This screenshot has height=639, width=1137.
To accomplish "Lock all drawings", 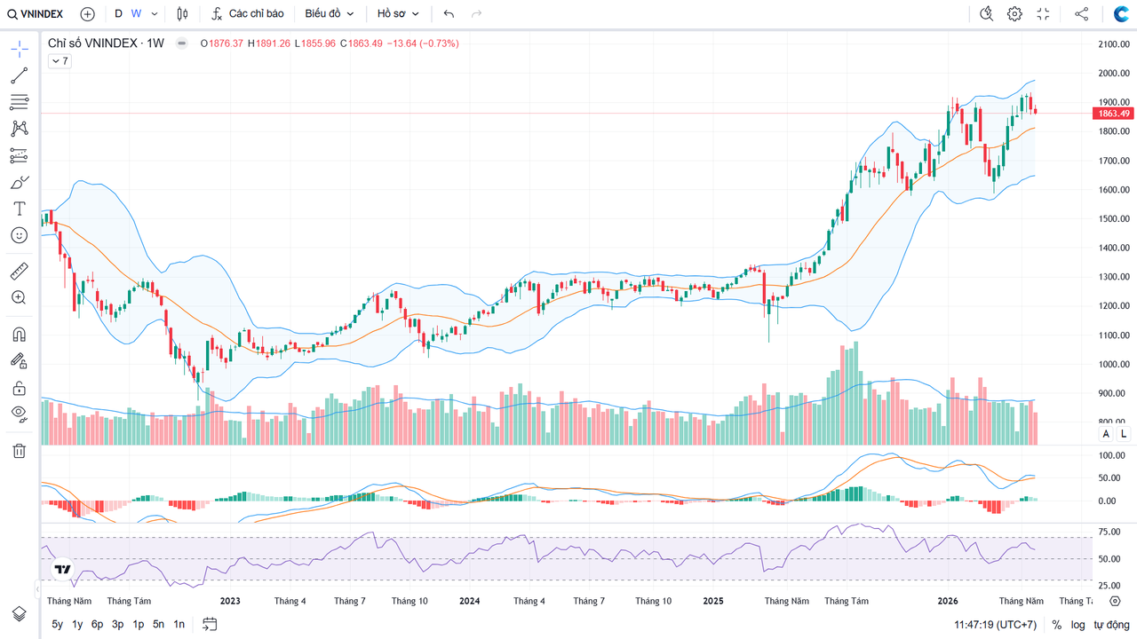I will click(20, 388).
